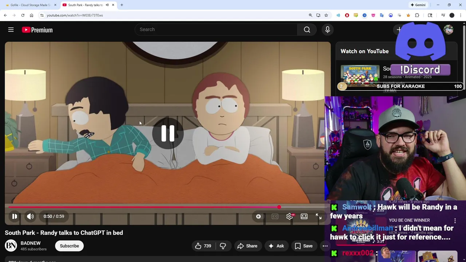Click the search magnifier button

pyautogui.click(x=307, y=29)
